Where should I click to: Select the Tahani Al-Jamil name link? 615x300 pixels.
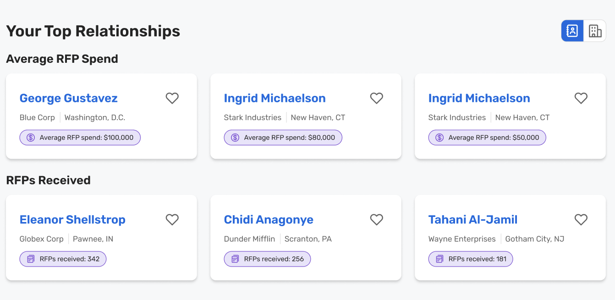tap(472, 220)
